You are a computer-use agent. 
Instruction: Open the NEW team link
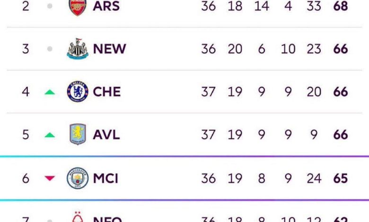coord(110,49)
